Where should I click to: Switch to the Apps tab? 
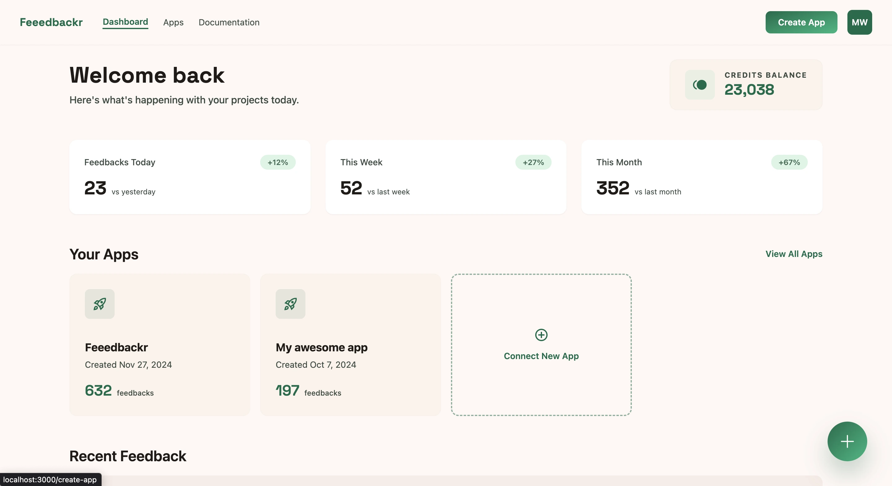(x=173, y=22)
